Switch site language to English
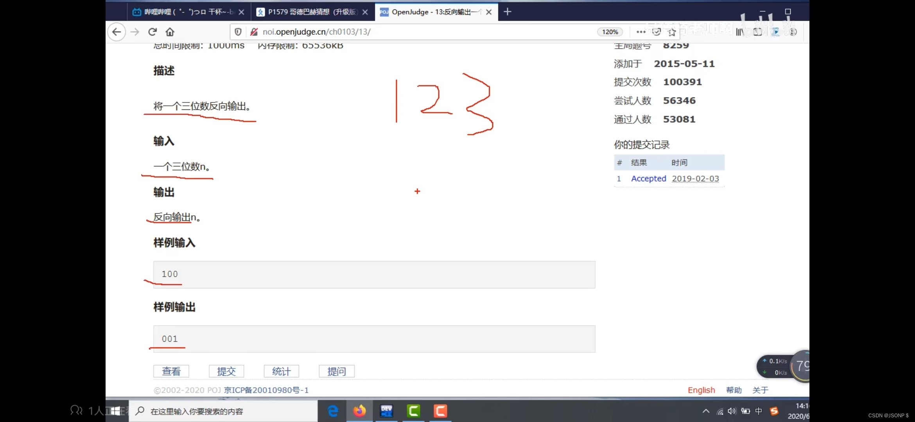This screenshot has width=915, height=422. 701,390
